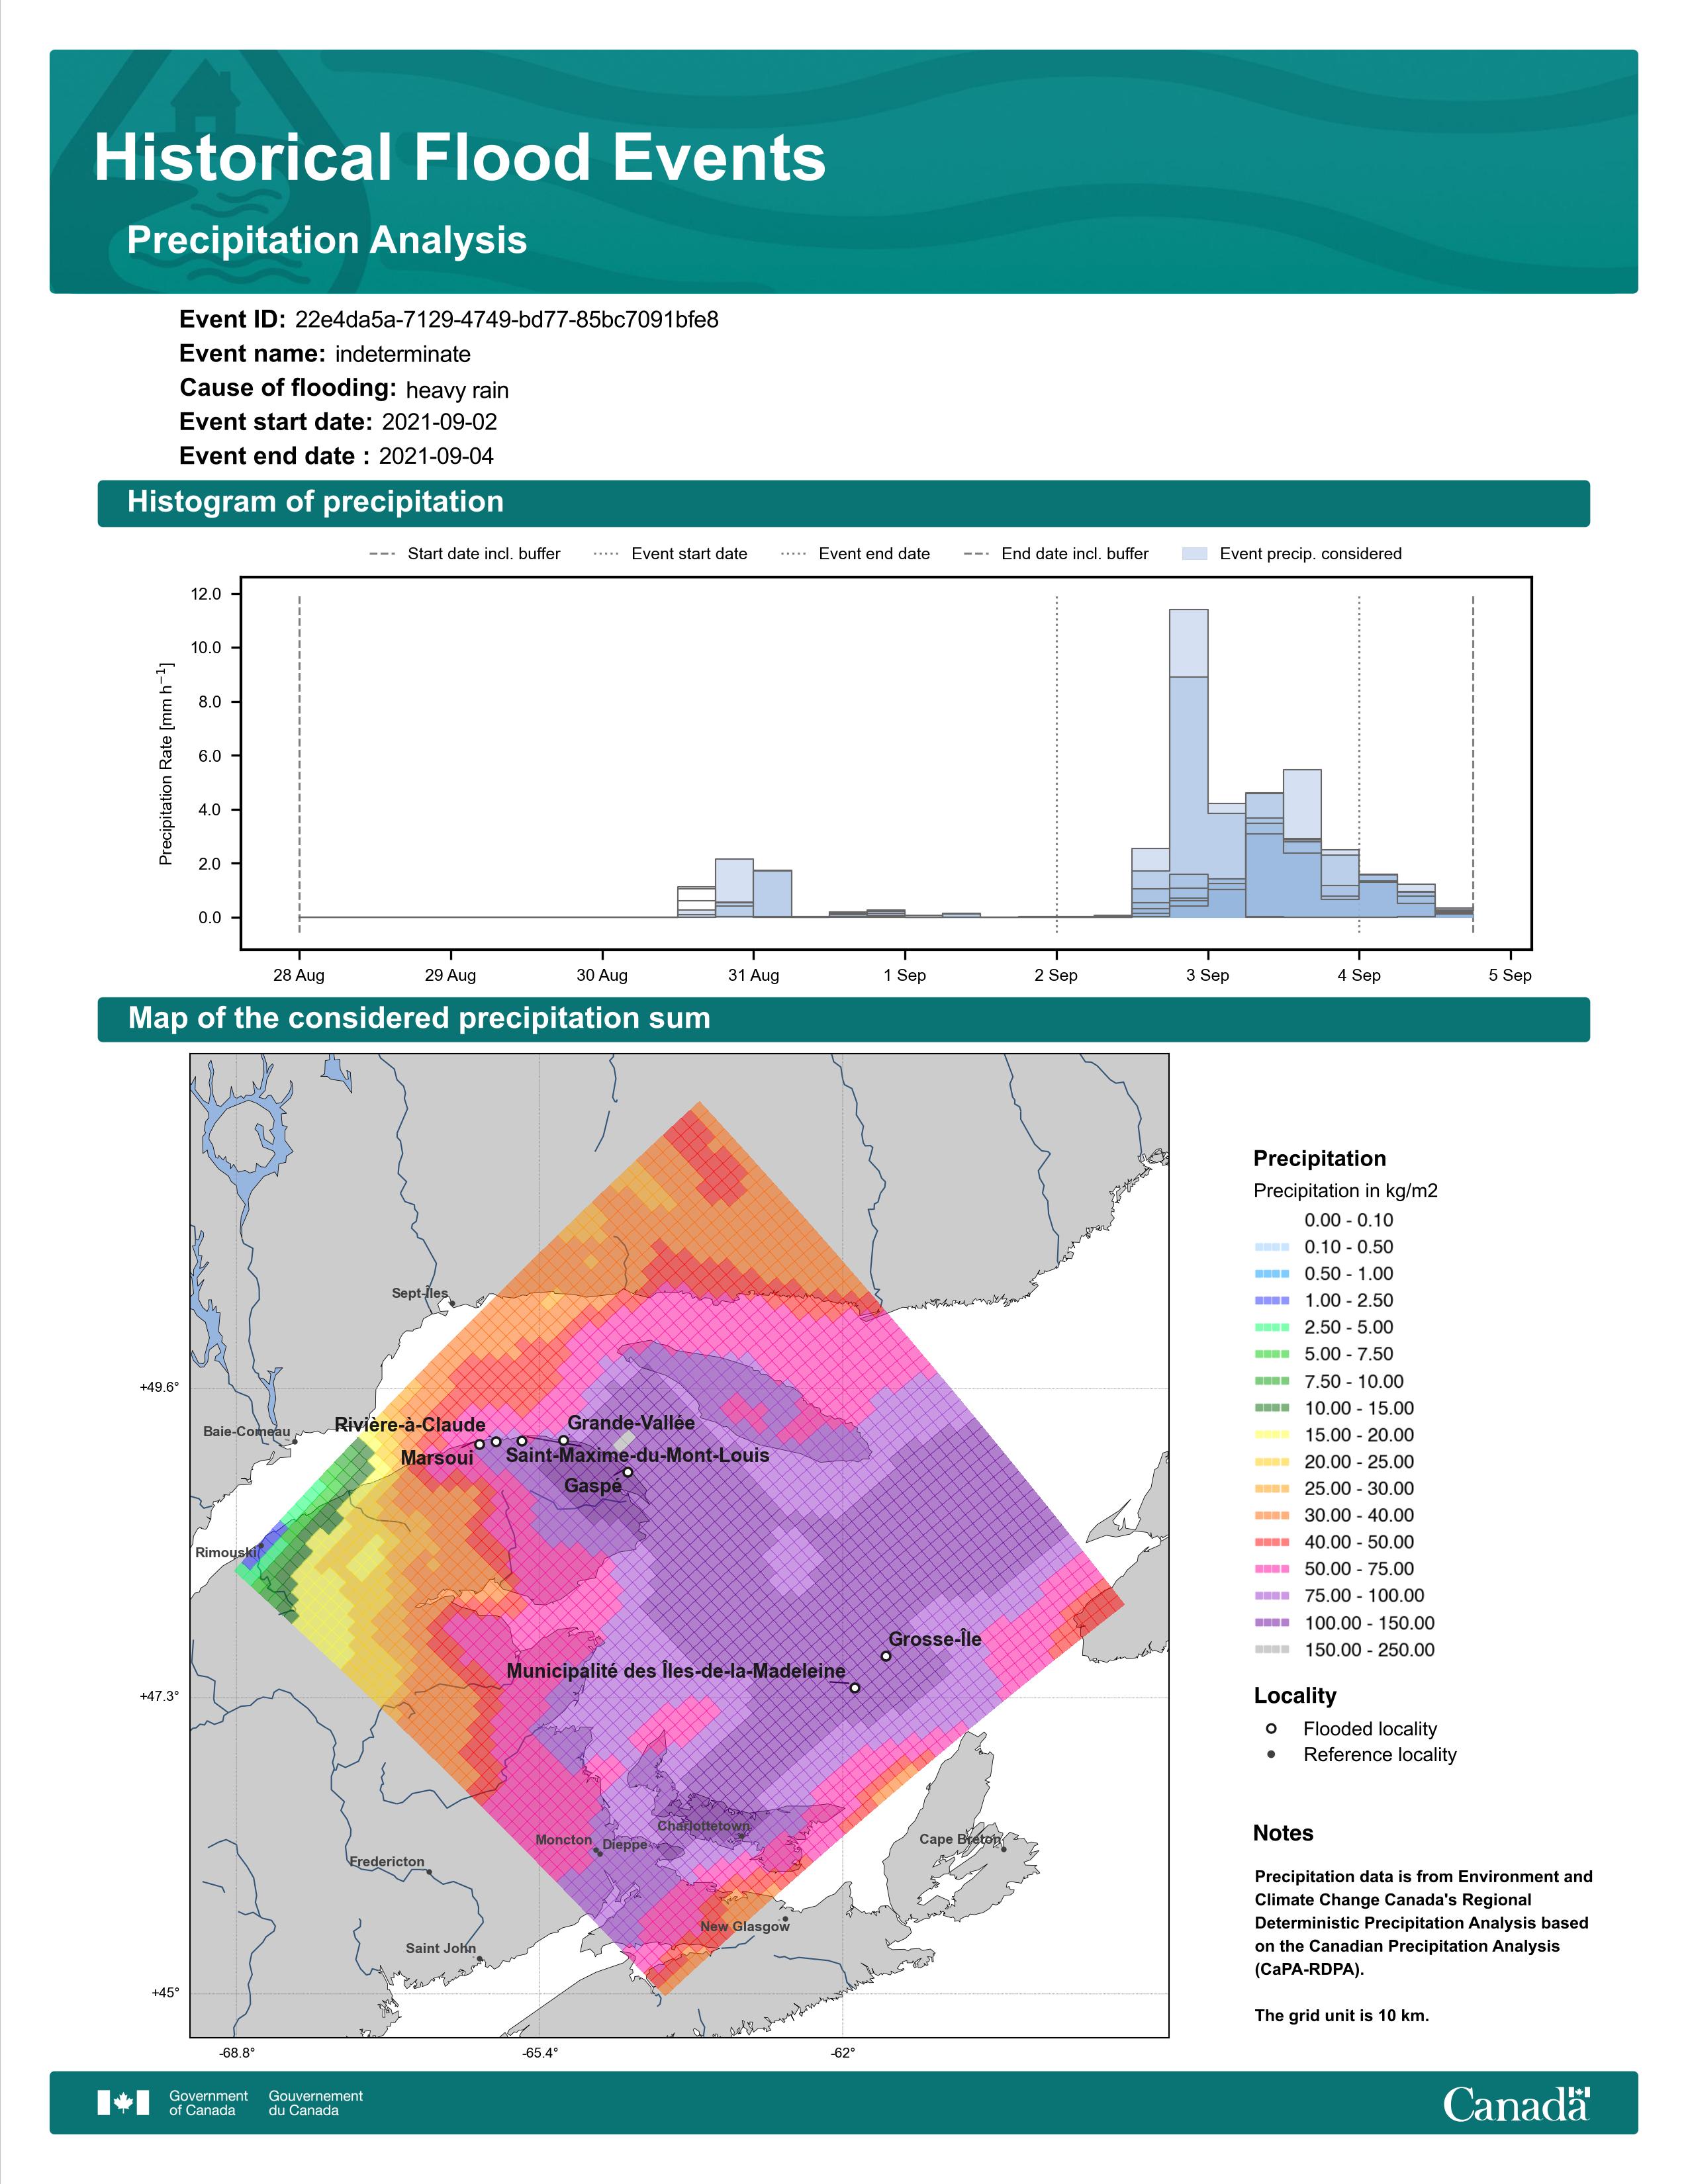Image resolution: width=1688 pixels, height=2184 pixels.
Task: Click the Precipitation Rate y-axis label
Action: pyautogui.click(x=166, y=762)
